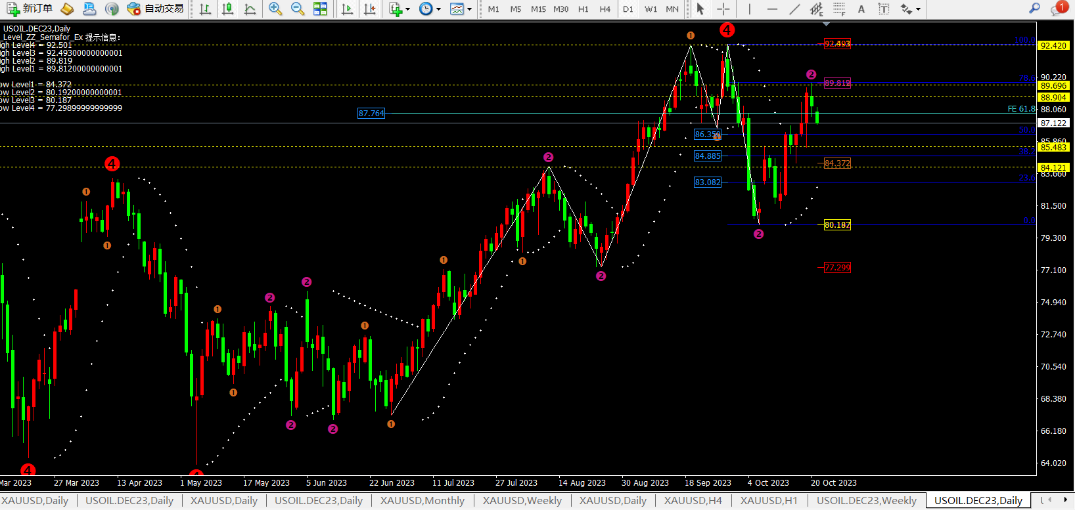The image size is (1075, 510).
Task: Switch to M5 timeframe
Action: coord(516,9)
